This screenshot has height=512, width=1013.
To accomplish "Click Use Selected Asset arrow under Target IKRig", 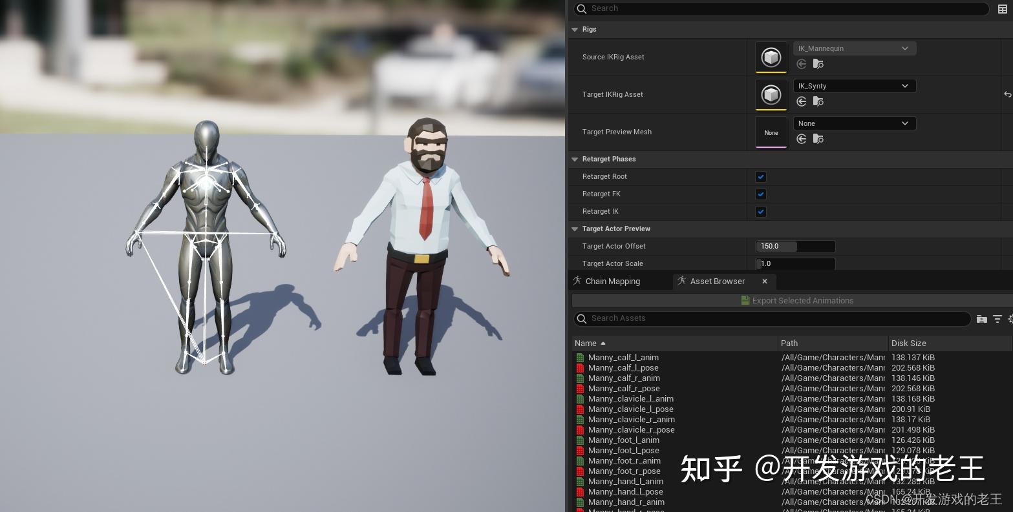I will point(802,101).
